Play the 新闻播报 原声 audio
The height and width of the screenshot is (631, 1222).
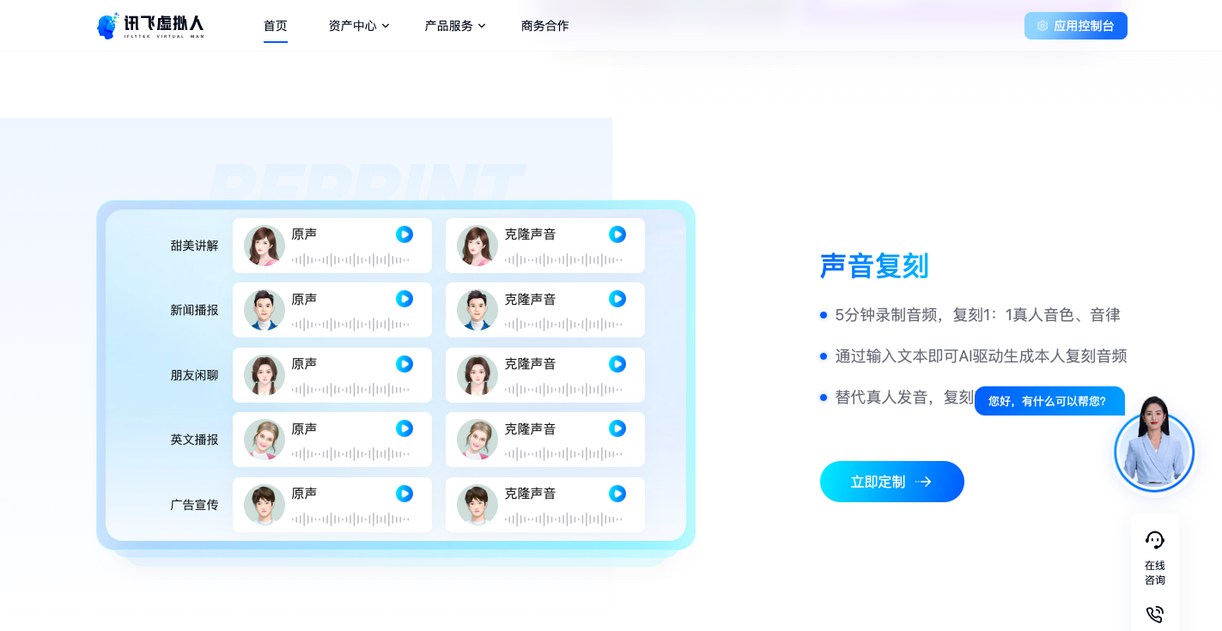[x=404, y=299]
